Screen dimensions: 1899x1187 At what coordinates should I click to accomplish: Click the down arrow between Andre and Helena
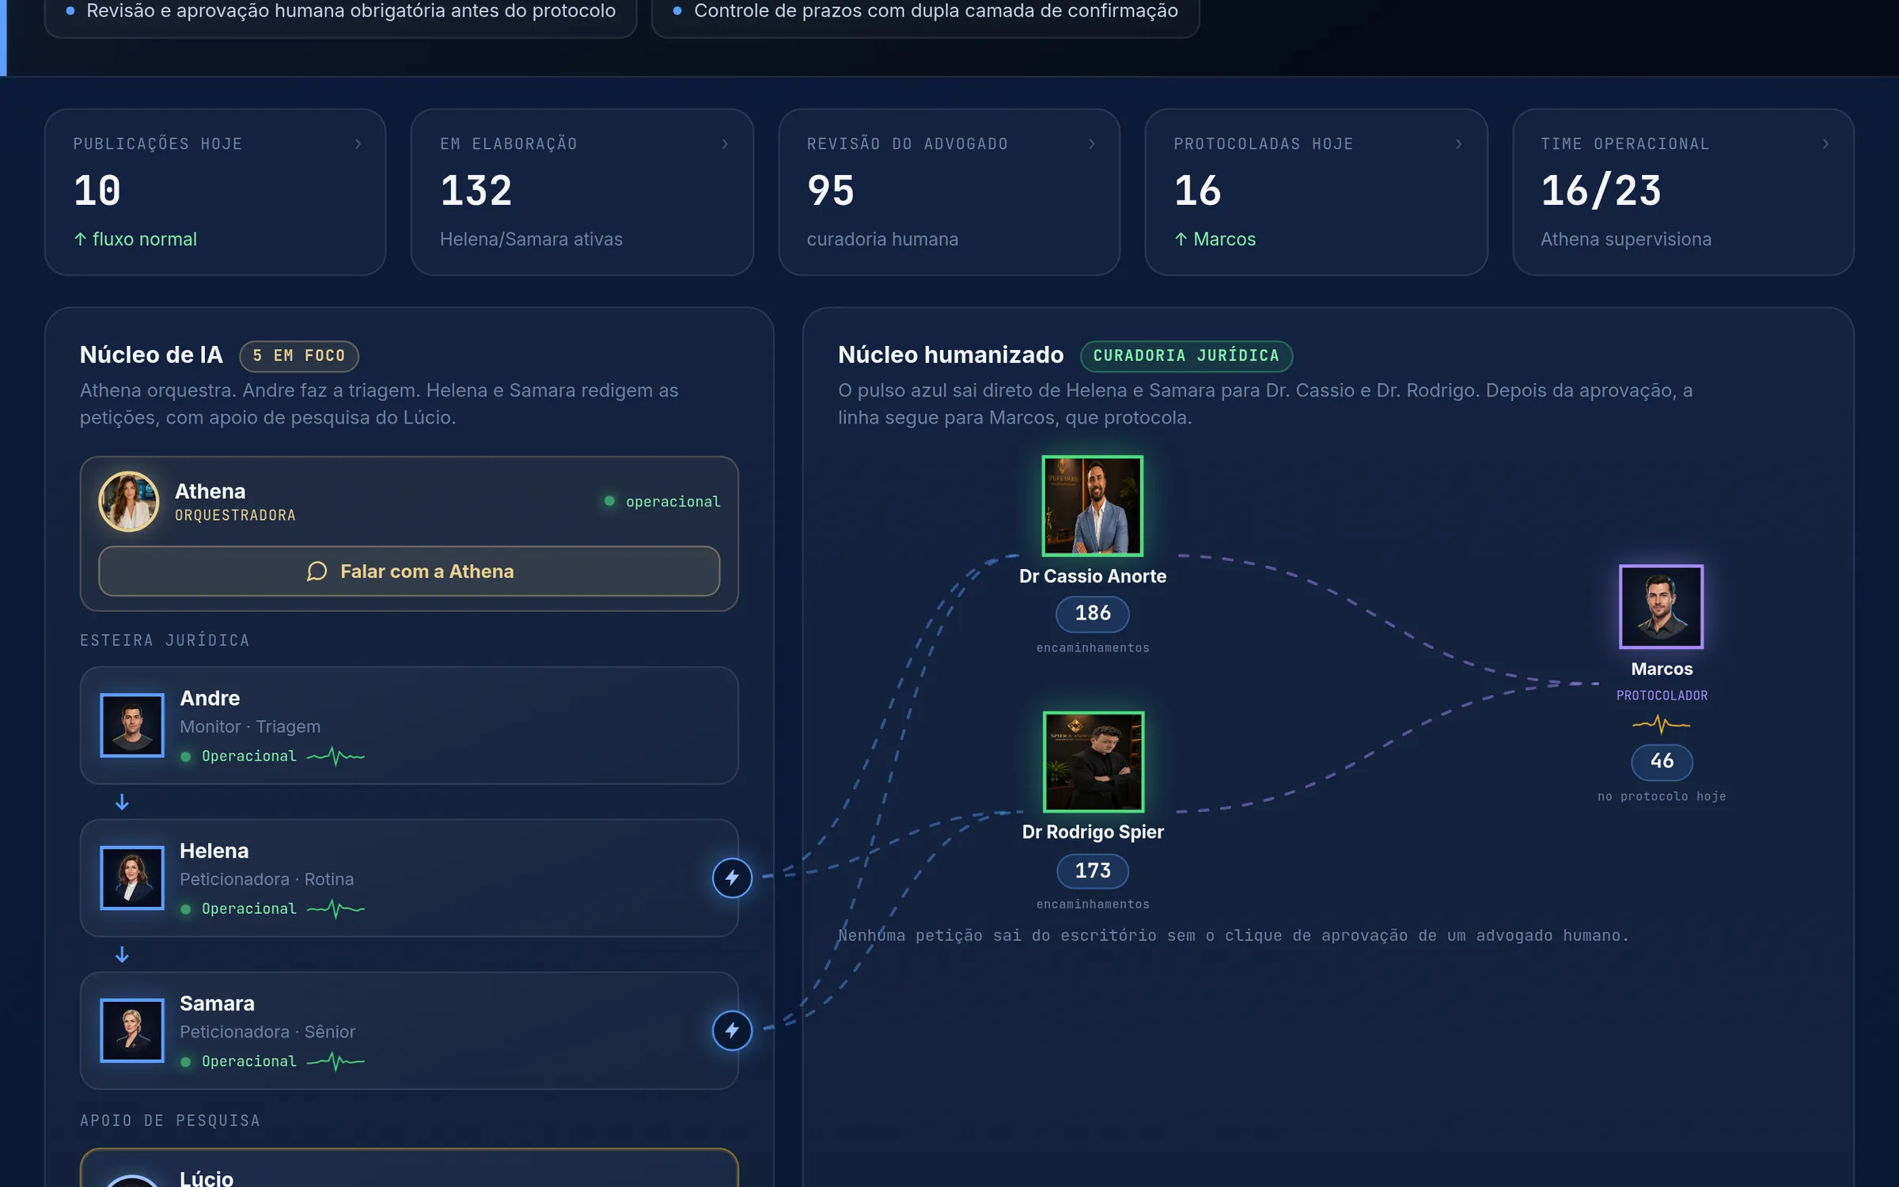tap(122, 802)
